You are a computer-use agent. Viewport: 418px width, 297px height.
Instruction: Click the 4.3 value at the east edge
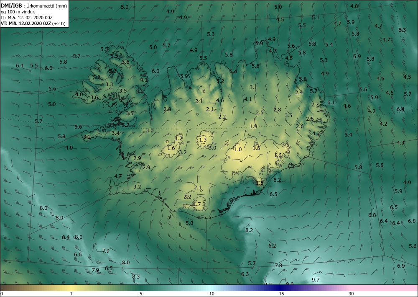[x=400, y=142]
